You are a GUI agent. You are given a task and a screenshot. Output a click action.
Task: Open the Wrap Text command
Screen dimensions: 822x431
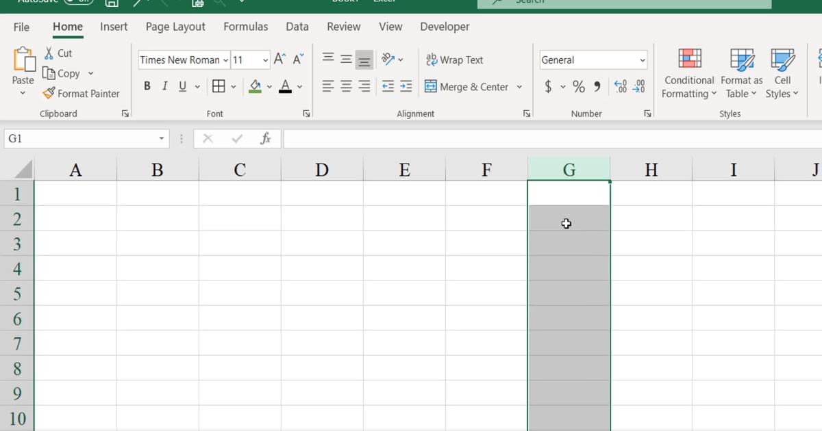(454, 60)
